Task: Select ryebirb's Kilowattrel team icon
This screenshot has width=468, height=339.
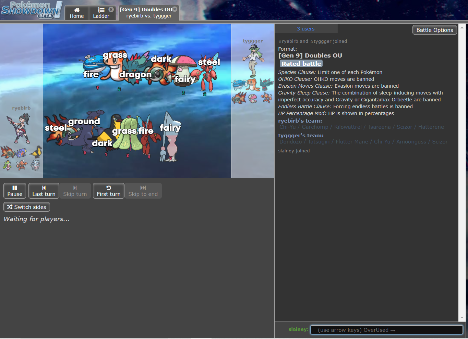Action: (36, 152)
